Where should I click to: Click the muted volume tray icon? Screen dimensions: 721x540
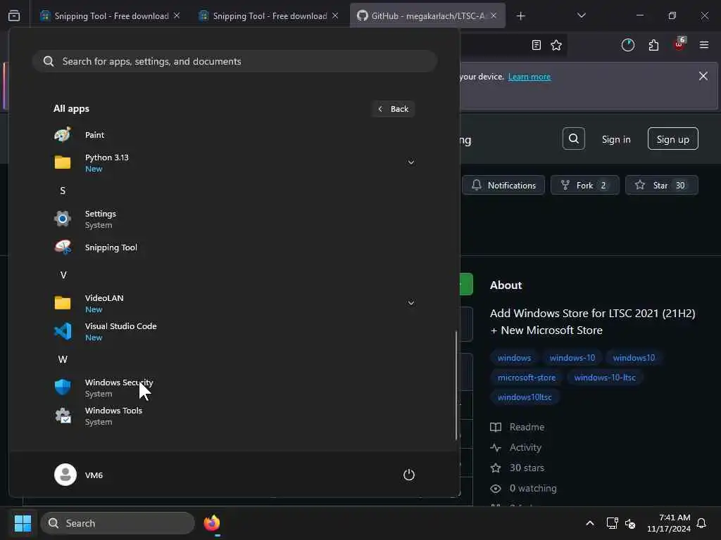[630, 523]
